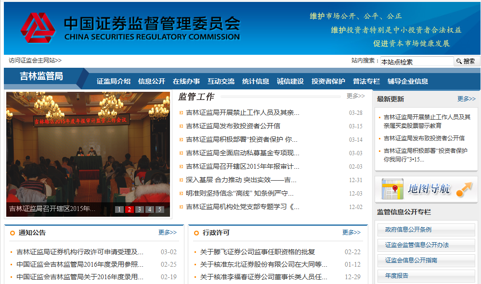Switch slideshow to slide 1
Viewport: 481px width, 284px height.
click(x=119, y=210)
